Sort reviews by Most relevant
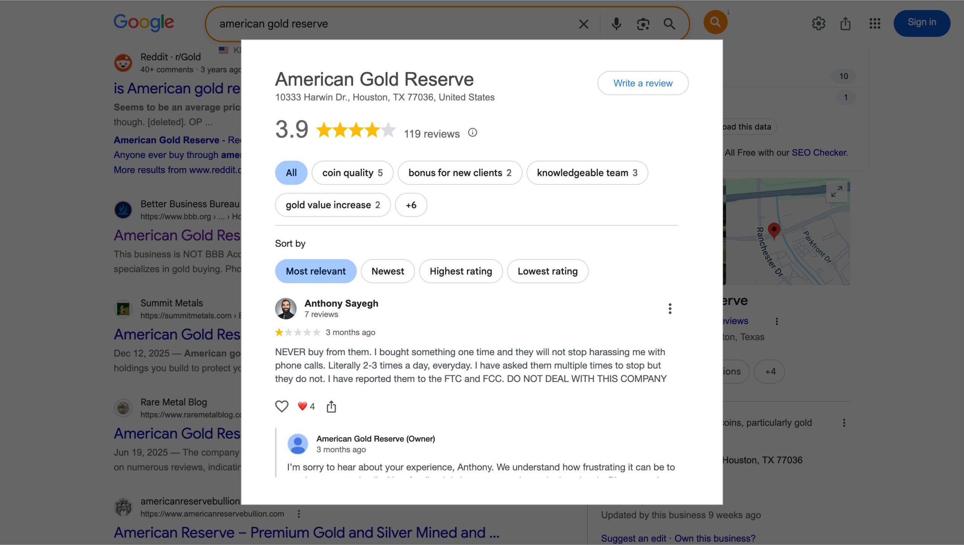964x545 pixels. tap(316, 271)
